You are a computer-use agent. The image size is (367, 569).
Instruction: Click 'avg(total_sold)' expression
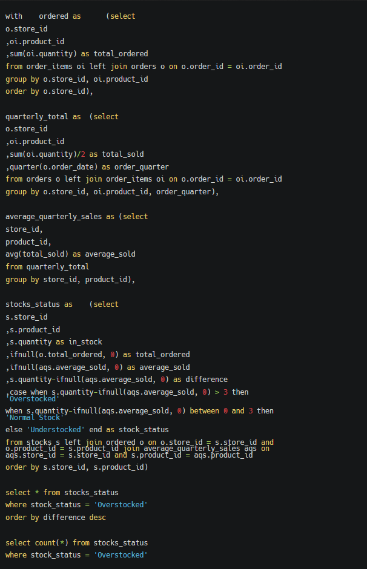37,254
